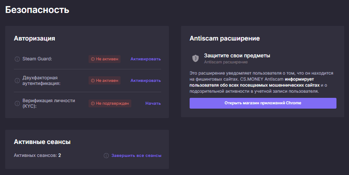The image size is (349, 175).
Task: Click the Верификация личности (KYC) label
Action: click(48, 103)
